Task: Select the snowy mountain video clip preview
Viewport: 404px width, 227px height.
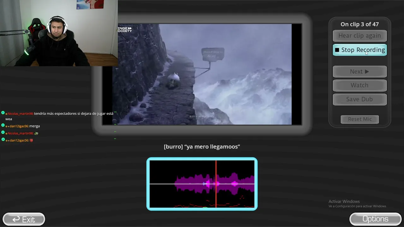Action: pyautogui.click(x=202, y=74)
